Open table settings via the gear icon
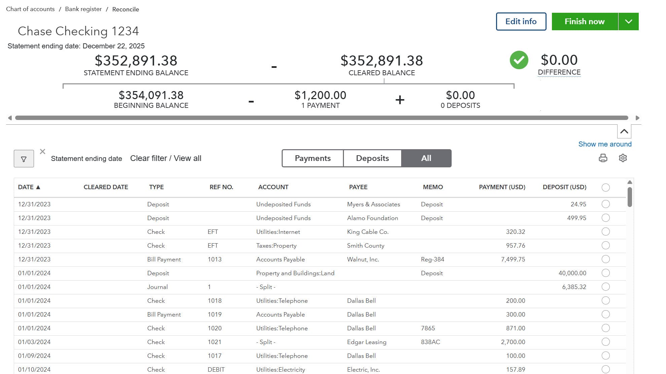 (623, 158)
